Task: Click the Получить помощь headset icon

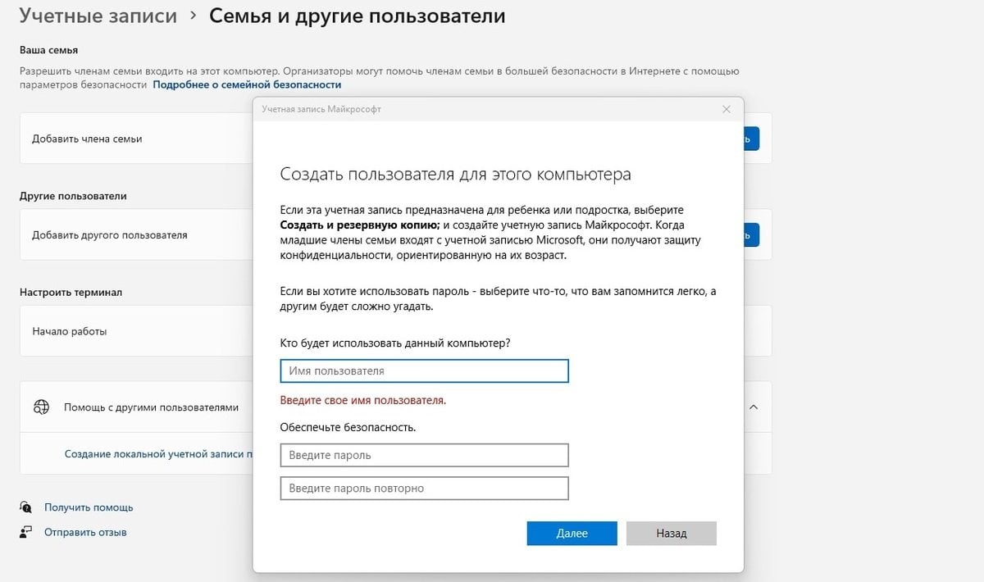Action: [25, 507]
